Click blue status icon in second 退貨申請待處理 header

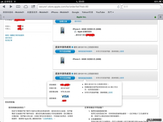pos(72,74)
